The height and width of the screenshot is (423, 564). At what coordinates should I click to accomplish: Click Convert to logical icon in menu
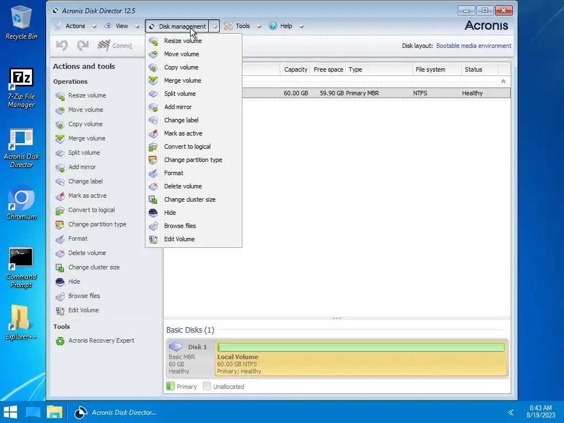pos(153,147)
